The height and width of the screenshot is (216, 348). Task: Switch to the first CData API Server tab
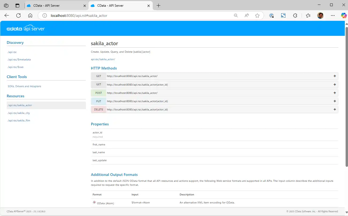[46, 5]
